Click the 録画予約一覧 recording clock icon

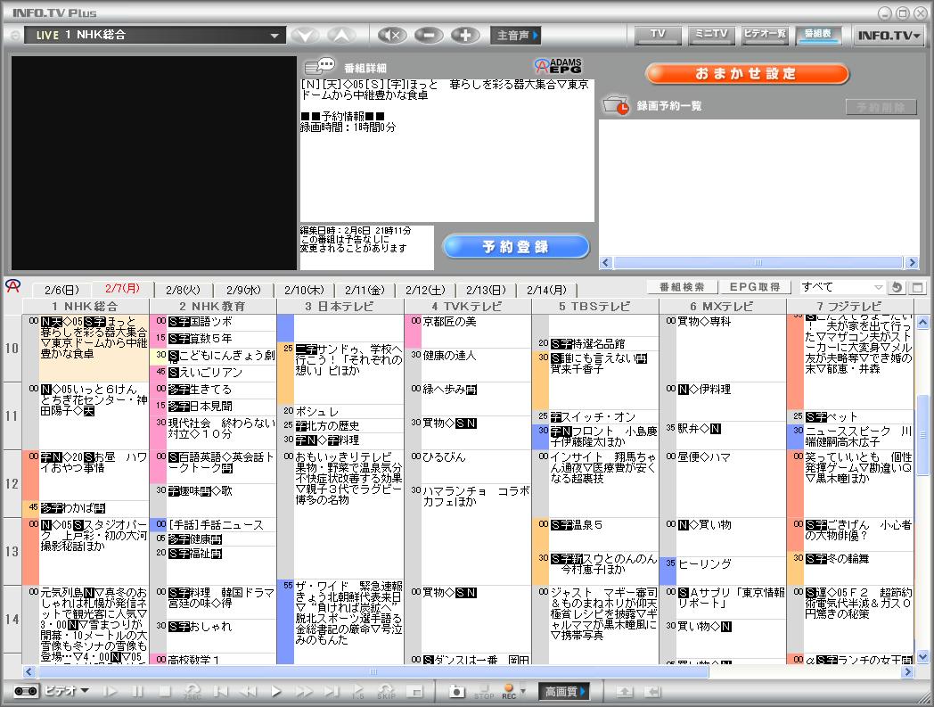coord(616,105)
